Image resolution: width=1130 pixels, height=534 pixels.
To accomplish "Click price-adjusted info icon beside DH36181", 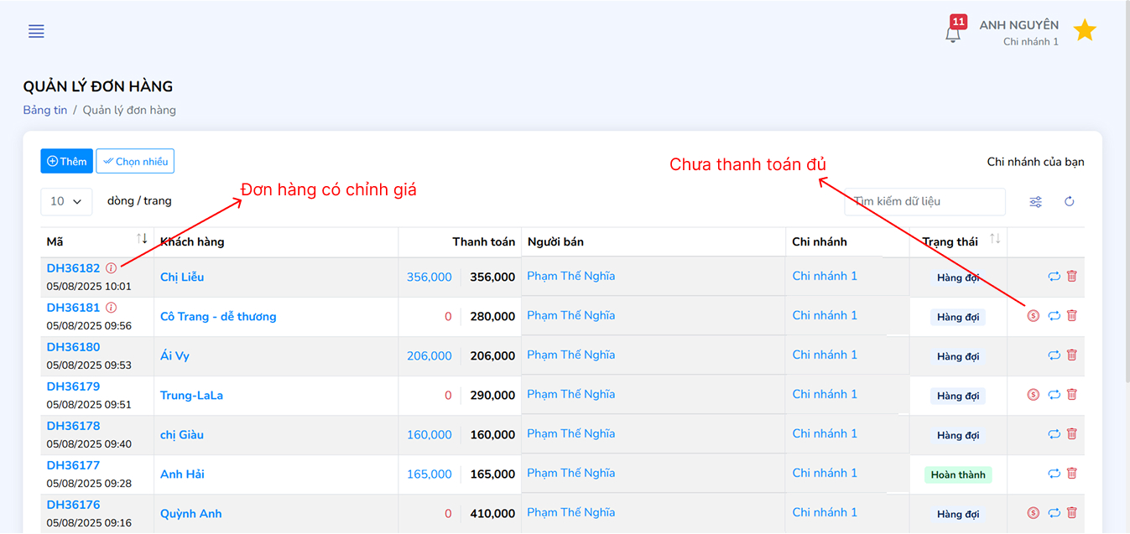I will click(112, 308).
